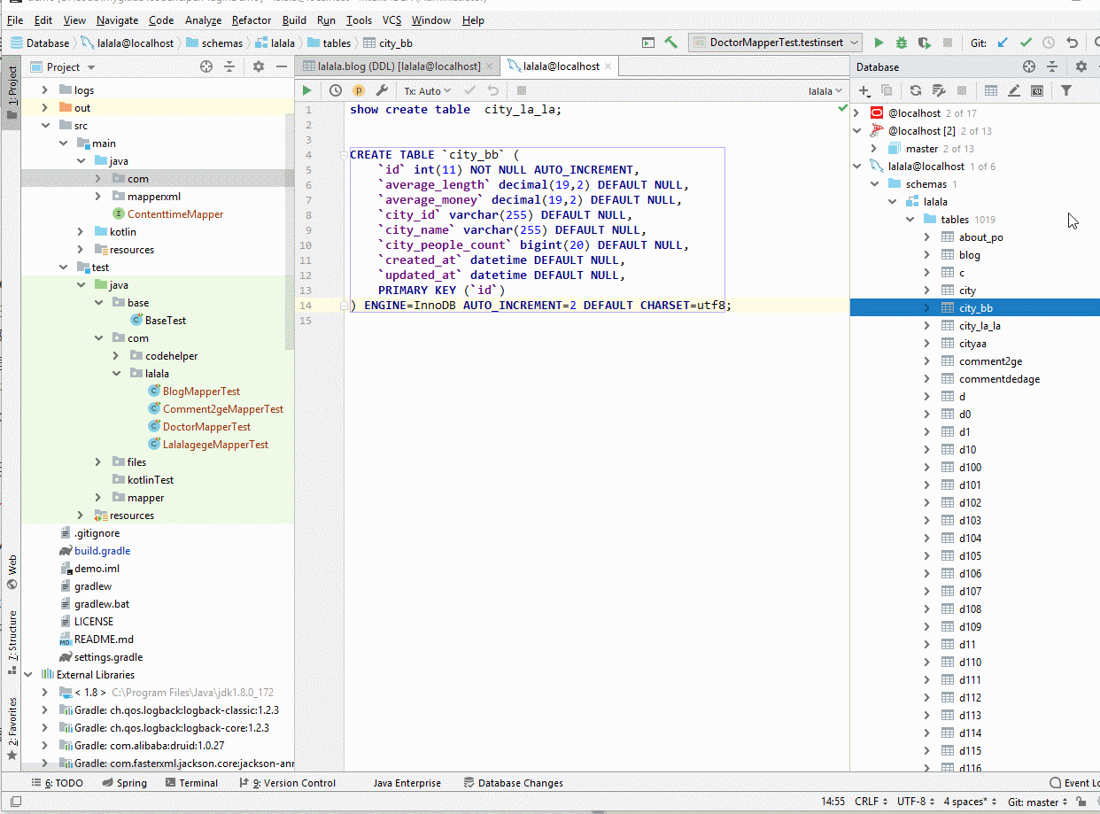This screenshot has height=814, width=1100.
Task: Collapse the schemas node under lalala@localhost
Action: tap(875, 183)
